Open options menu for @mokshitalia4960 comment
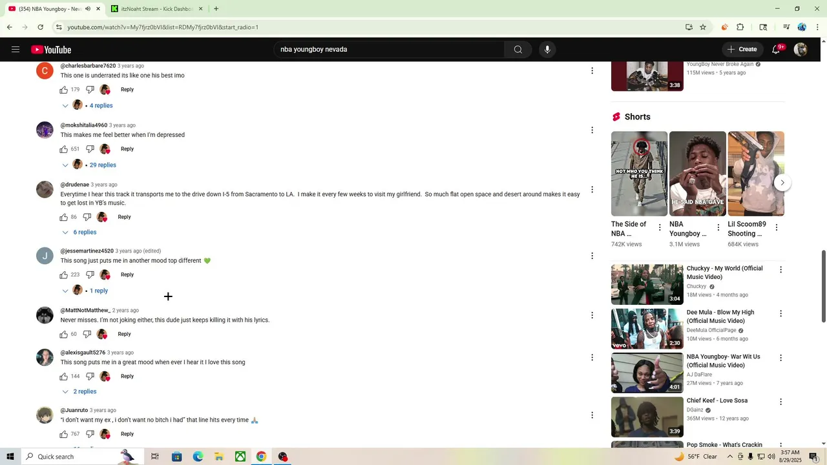The height and width of the screenshot is (465, 827). (592, 130)
